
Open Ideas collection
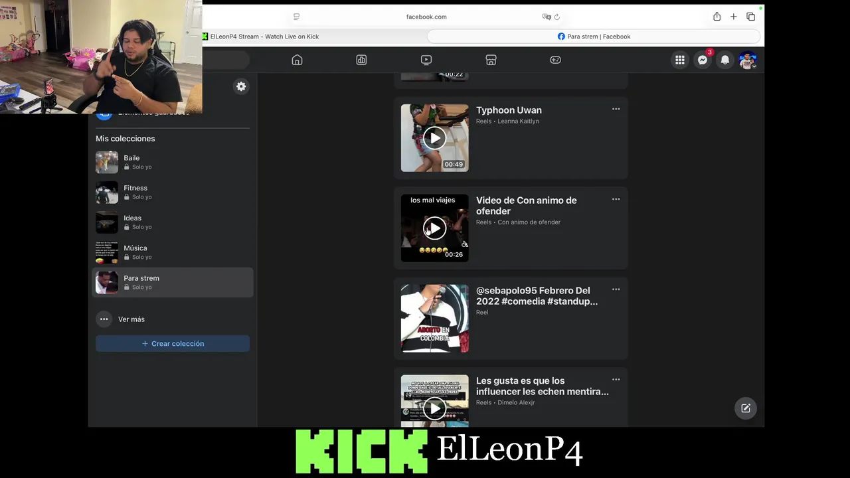173,222
